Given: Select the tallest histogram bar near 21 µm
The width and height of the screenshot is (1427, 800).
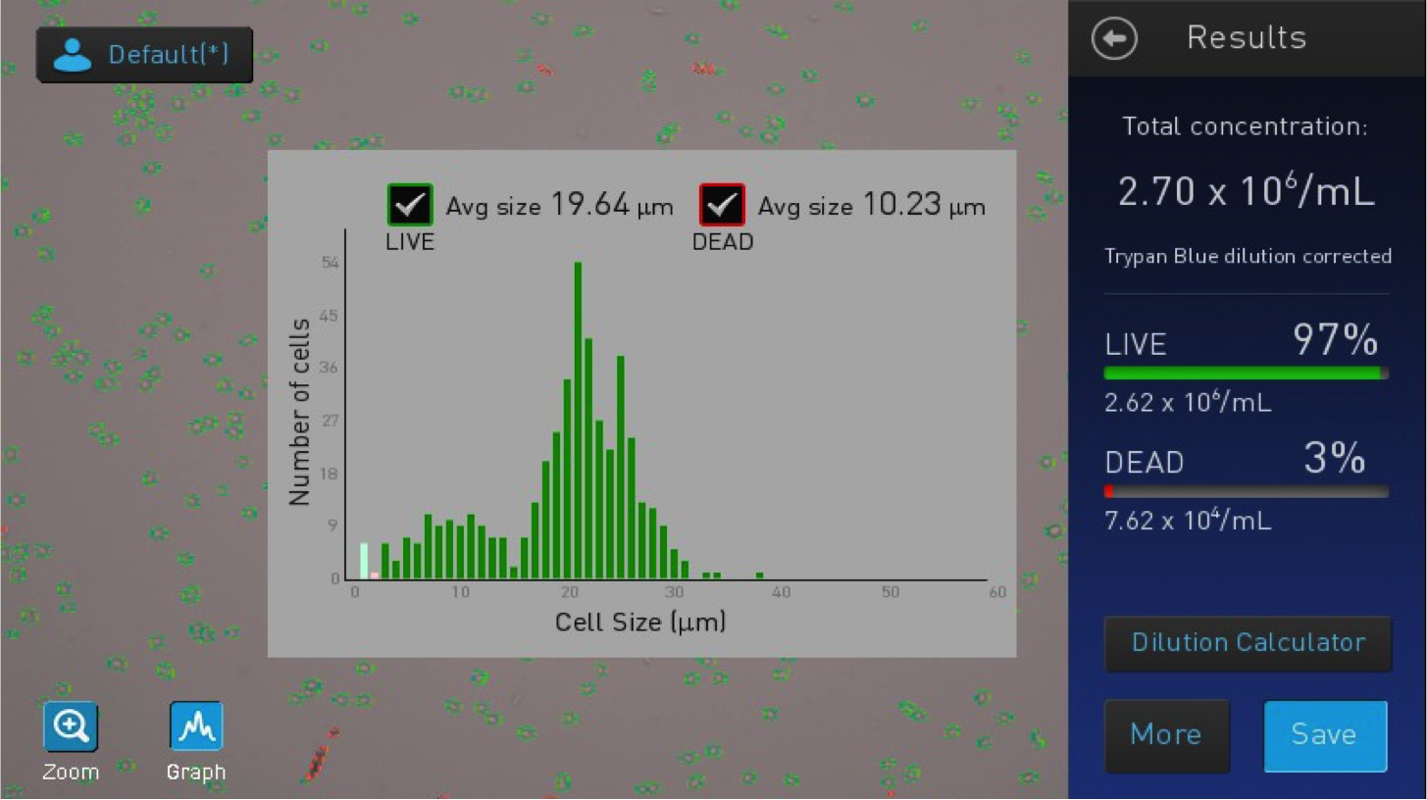Looking at the screenshot, I should point(578,420).
